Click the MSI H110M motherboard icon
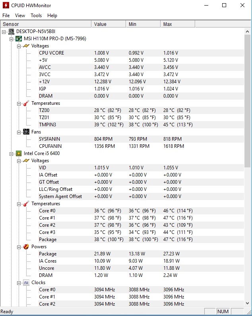 18,39
